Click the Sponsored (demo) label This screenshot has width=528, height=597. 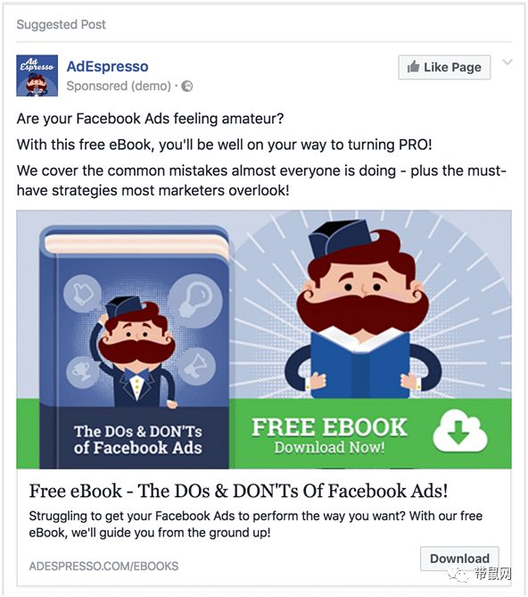[x=119, y=86]
